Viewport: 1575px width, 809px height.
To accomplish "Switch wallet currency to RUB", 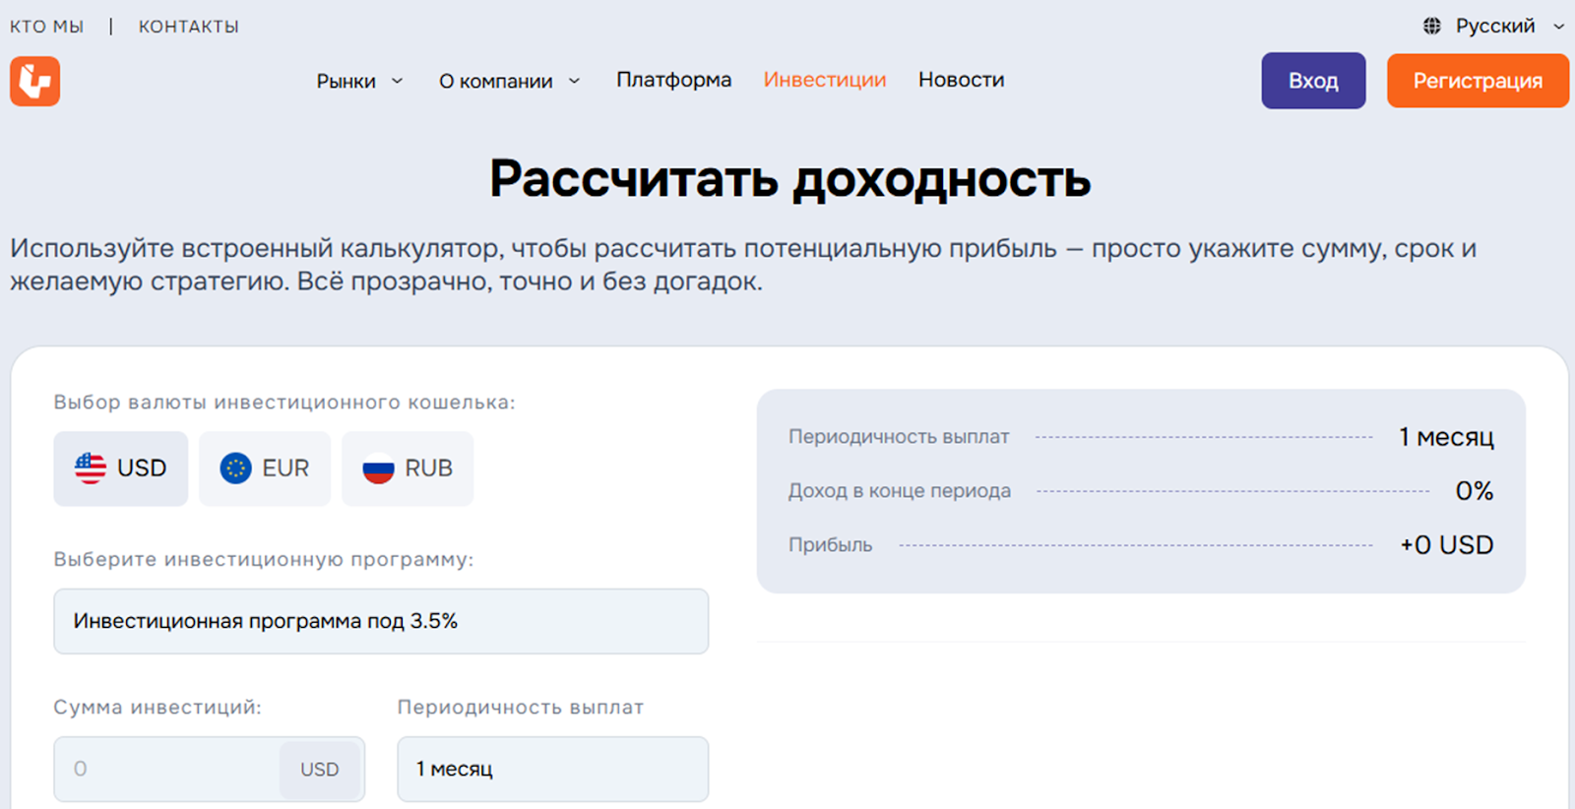I will click(x=408, y=468).
